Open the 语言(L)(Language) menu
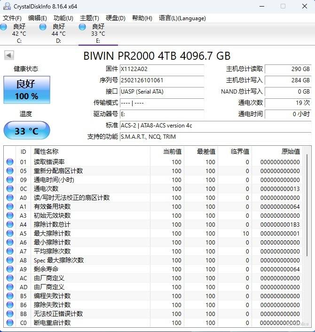Screen dimensions: 315x332 pos(182,18)
